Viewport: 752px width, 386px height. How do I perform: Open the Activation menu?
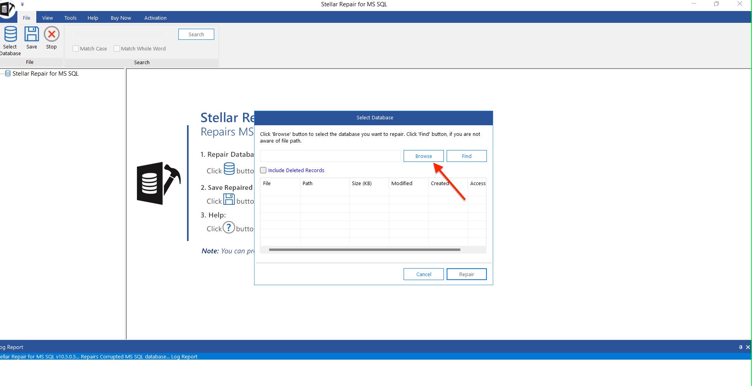[x=155, y=18]
